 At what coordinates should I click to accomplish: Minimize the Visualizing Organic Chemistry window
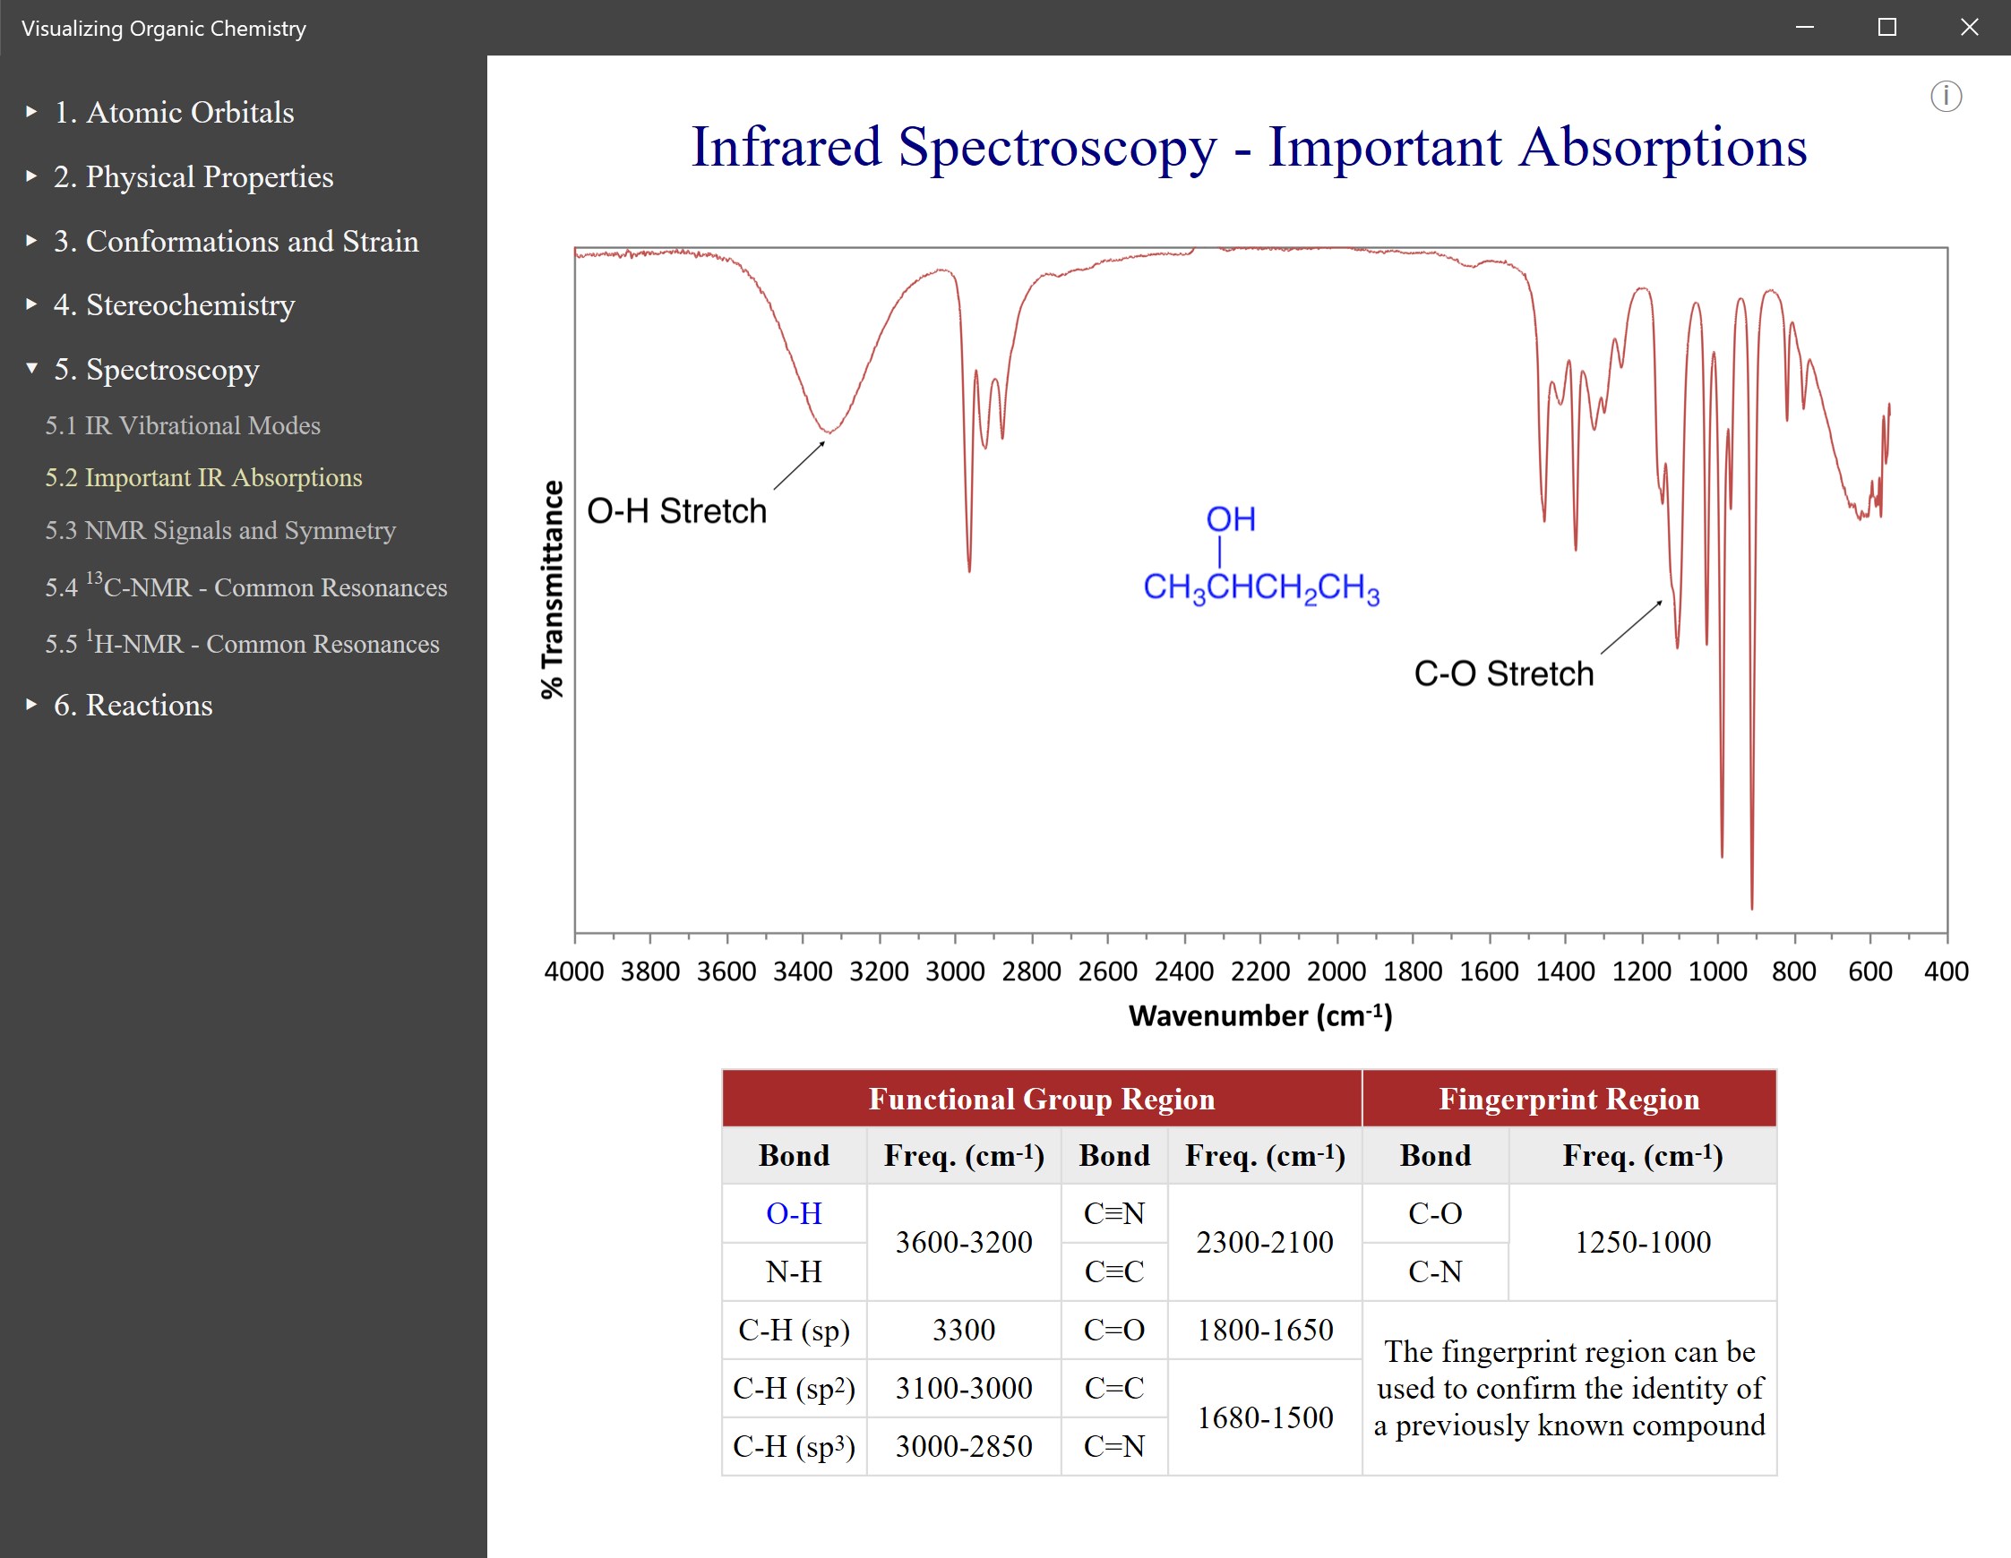(1804, 28)
